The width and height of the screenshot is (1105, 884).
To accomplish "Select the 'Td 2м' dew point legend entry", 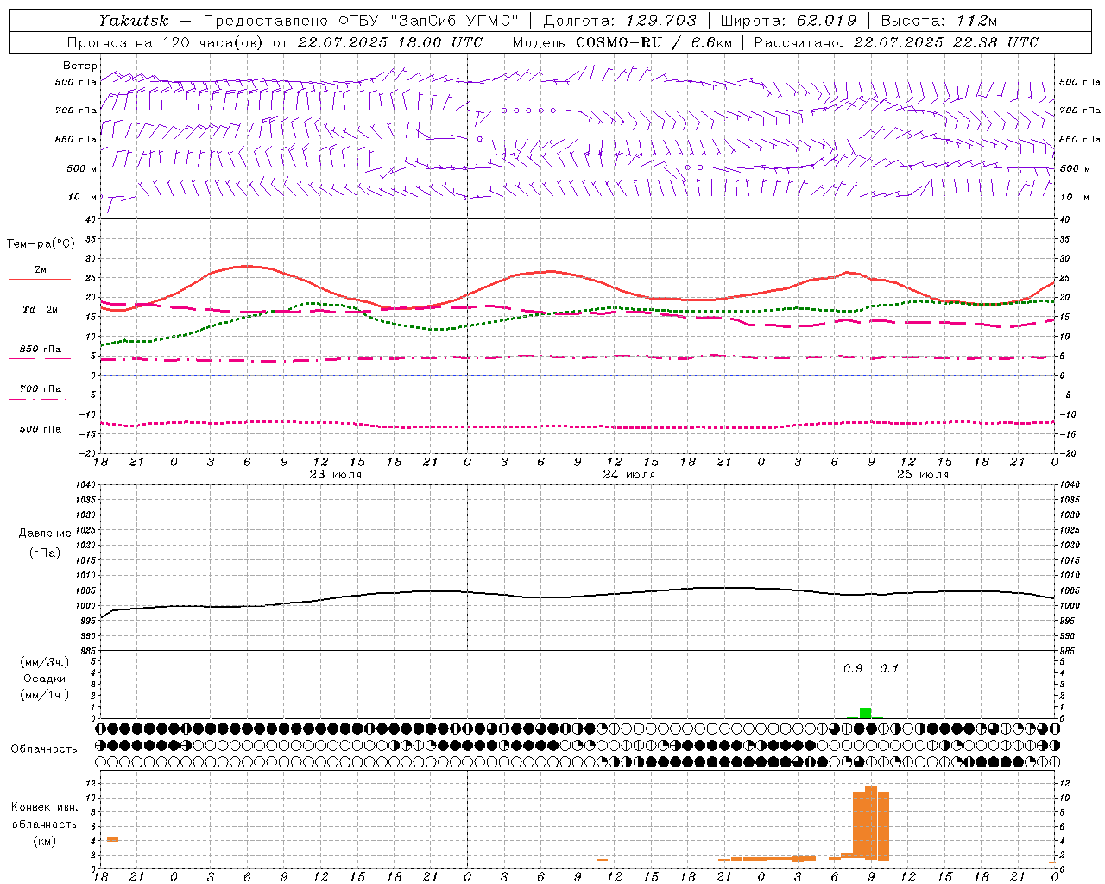I will pos(41,309).
